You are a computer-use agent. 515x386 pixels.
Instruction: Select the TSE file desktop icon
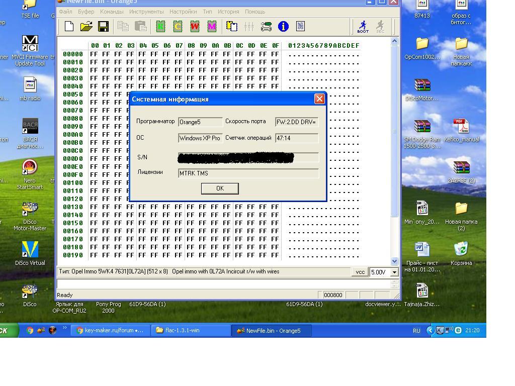click(x=30, y=9)
